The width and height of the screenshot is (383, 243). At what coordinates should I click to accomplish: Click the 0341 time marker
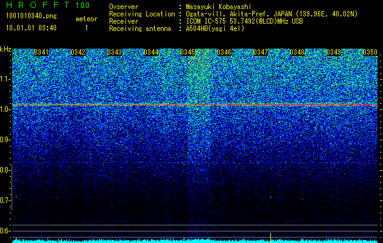tap(41, 52)
